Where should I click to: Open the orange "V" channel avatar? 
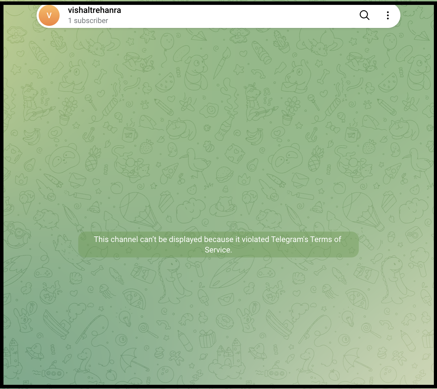pyautogui.click(x=49, y=15)
